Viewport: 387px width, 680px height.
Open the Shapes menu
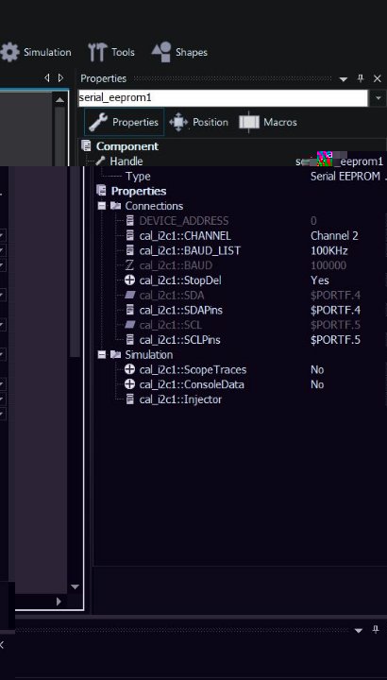(x=179, y=53)
